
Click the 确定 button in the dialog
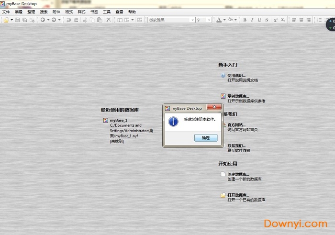(x=206, y=138)
